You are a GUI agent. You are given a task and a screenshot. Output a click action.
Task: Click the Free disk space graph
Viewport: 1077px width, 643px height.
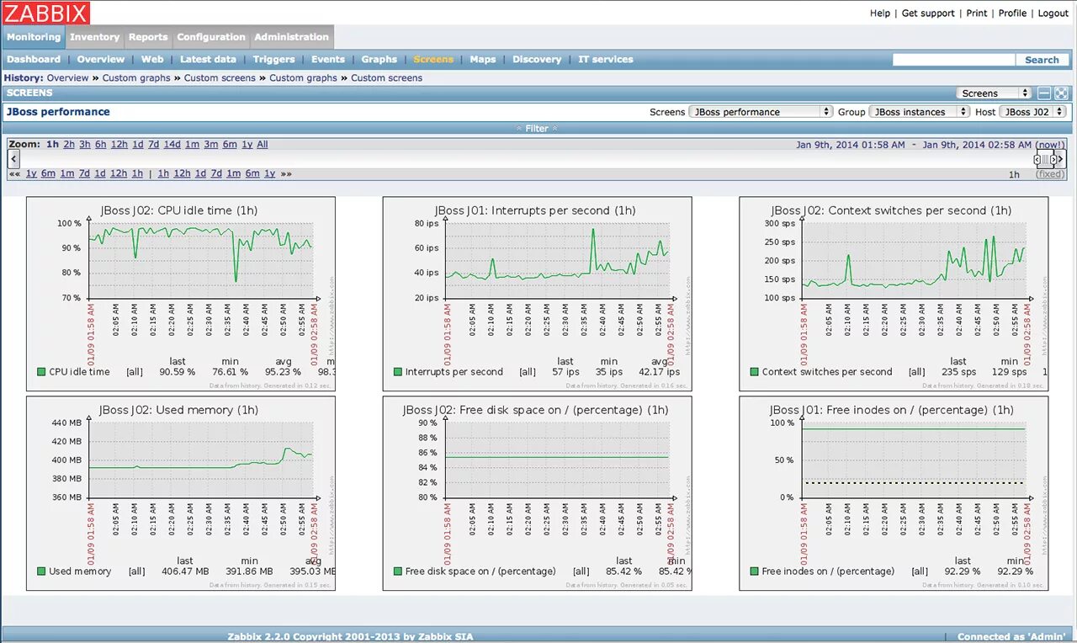coord(538,493)
